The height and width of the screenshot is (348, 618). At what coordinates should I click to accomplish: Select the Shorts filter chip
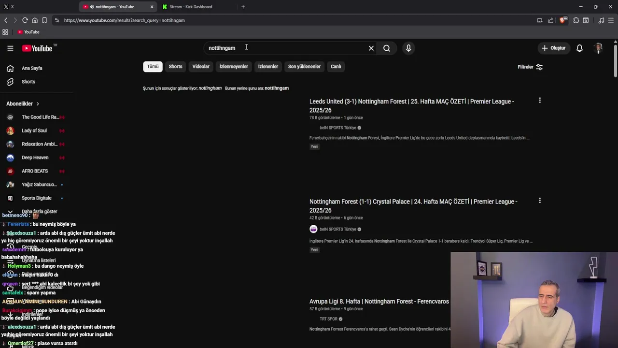pyautogui.click(x=175, y=67)
